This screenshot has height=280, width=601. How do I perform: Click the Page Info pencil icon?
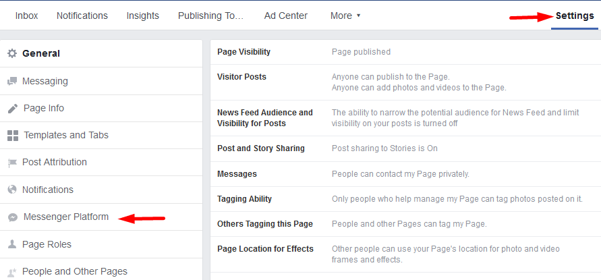[13, 109]
